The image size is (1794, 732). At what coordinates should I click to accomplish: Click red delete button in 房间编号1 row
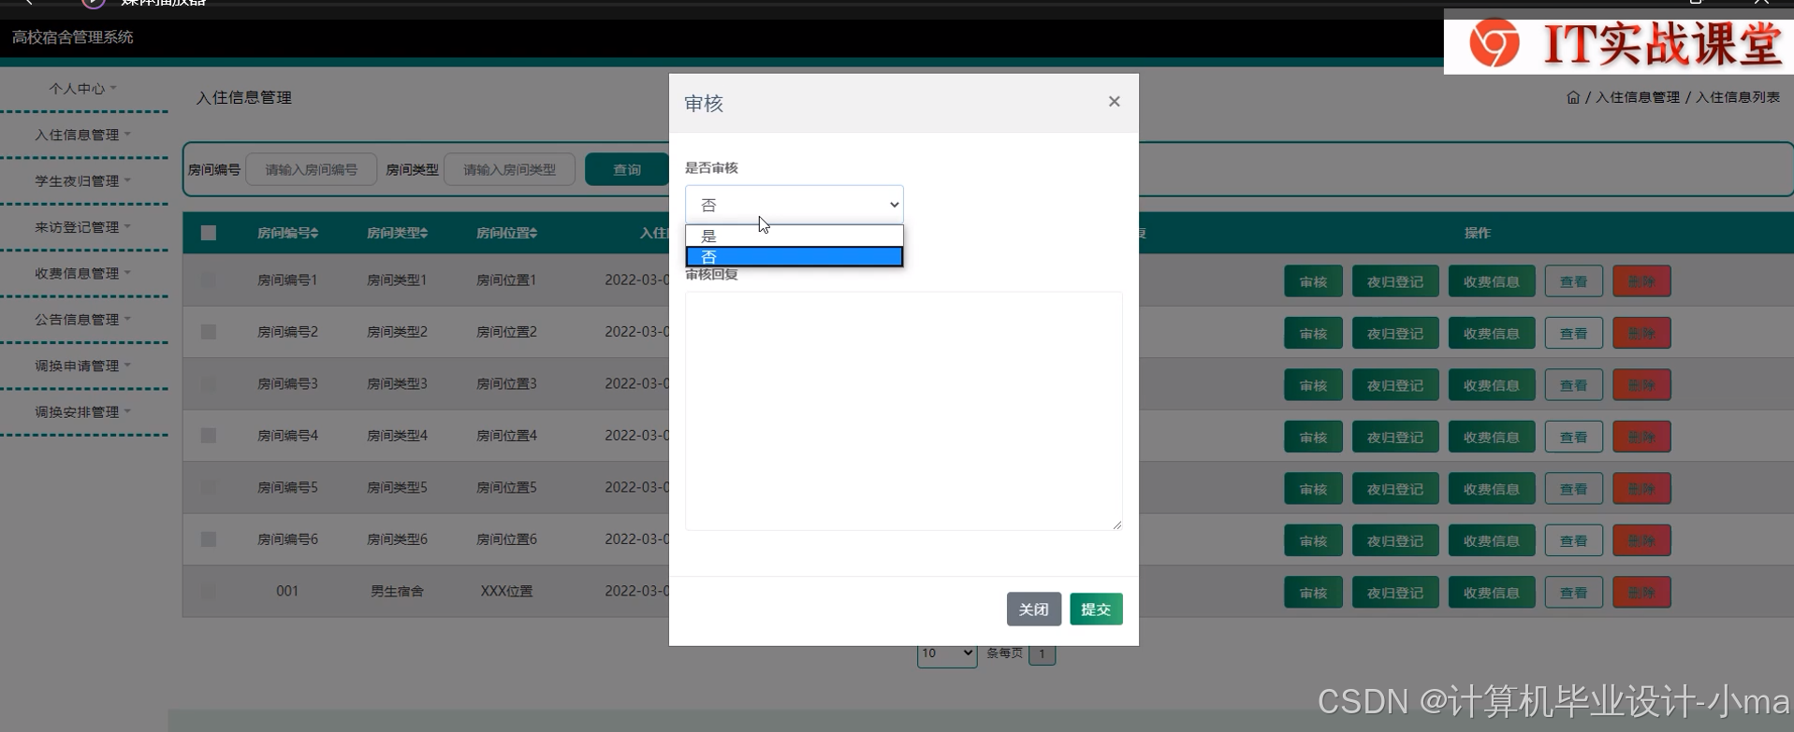[x=1641, y=281]
